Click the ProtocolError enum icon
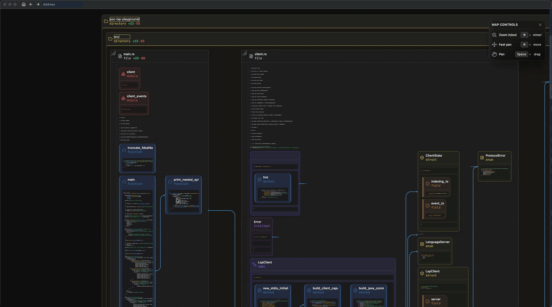The height and width of the screenshot is (307, 552). point(482,158)
